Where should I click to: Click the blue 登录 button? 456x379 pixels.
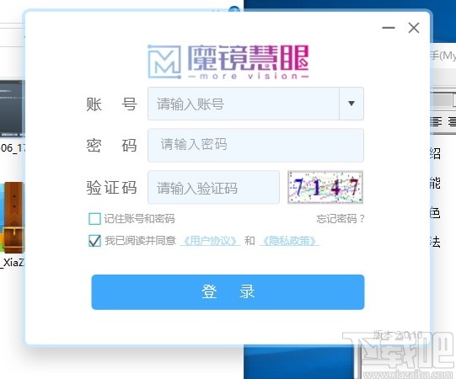point(228,292)
